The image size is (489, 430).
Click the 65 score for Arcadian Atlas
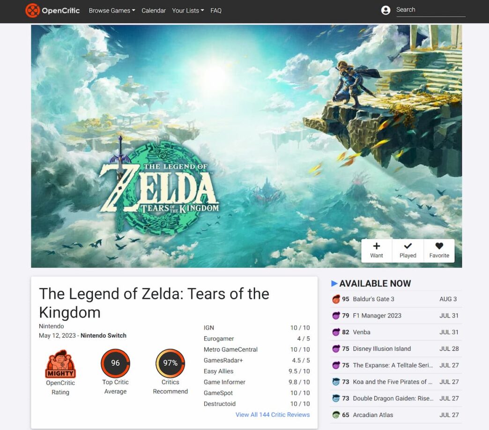pyautogui.click(x=346, y=415)
